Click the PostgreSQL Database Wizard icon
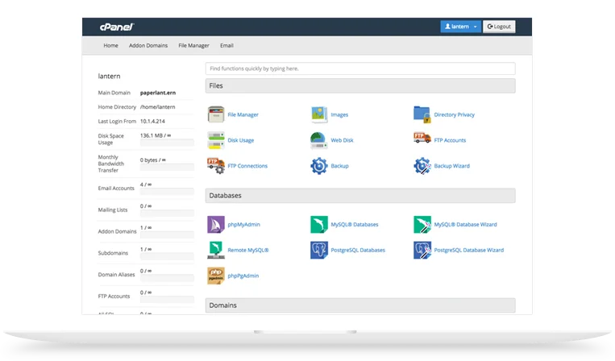615x361 pixels. pos(422,250)
